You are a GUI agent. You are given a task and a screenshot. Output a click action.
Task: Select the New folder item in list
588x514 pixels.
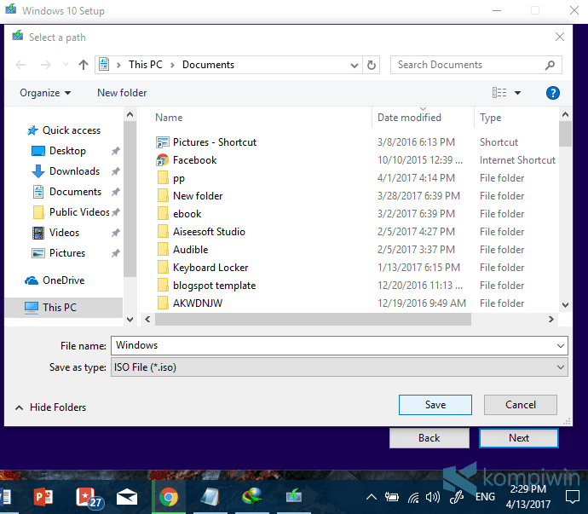198,196
